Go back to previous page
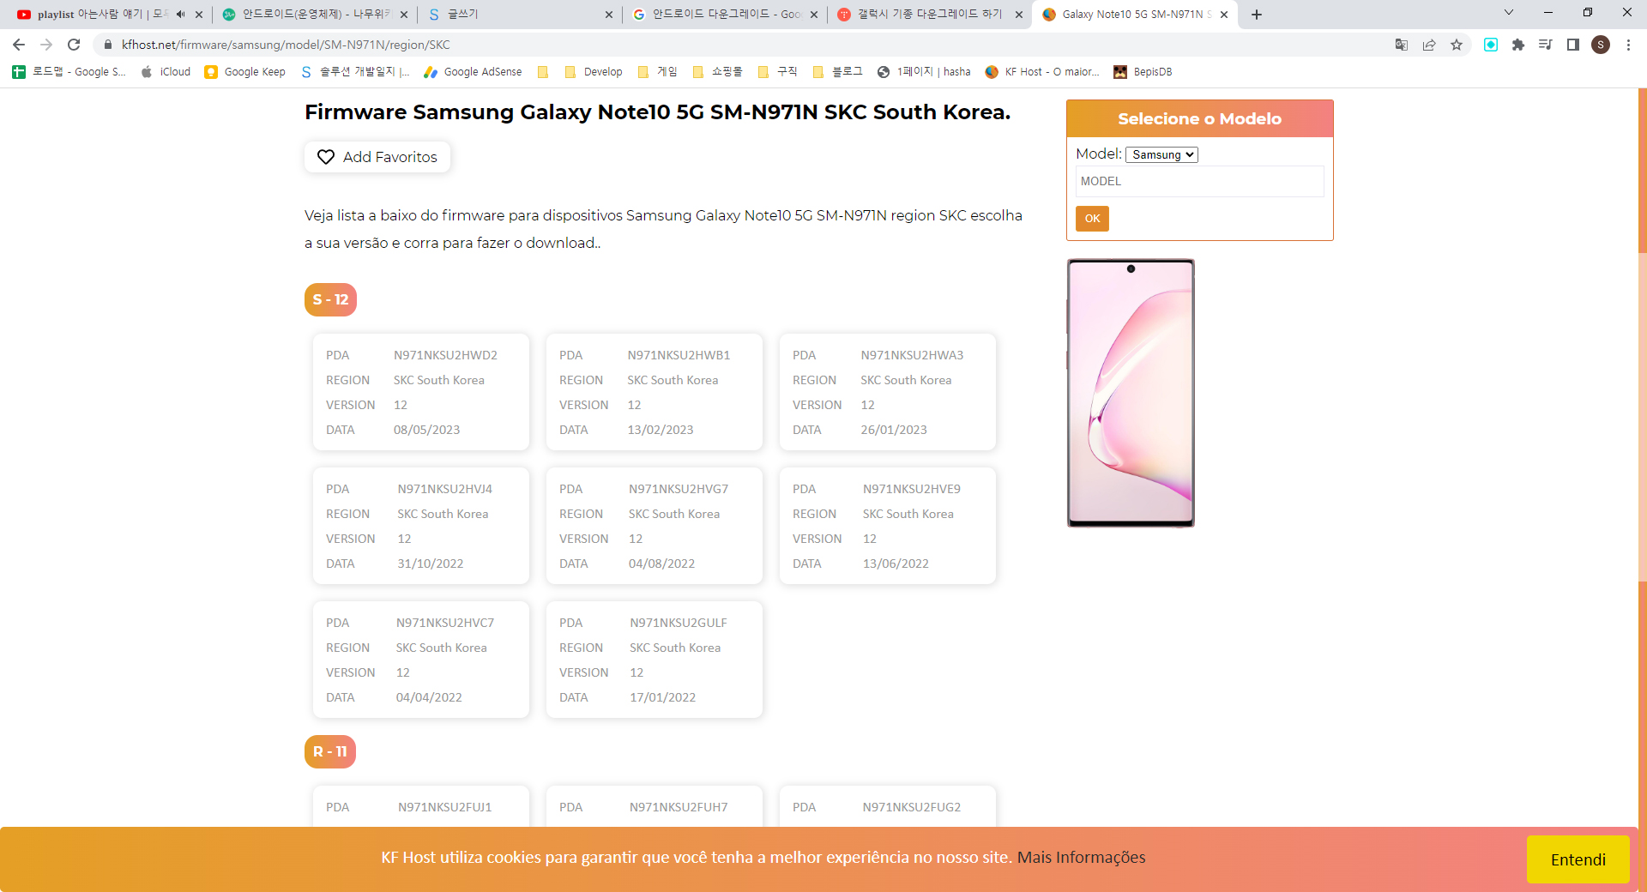 [19, 45]
